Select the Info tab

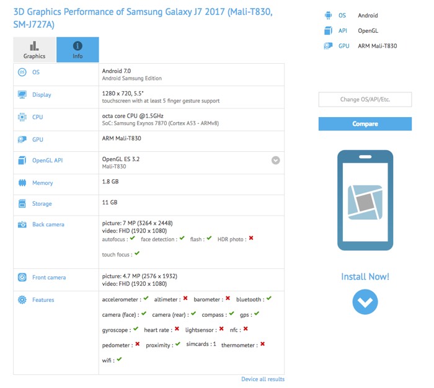tap(77, 50)
